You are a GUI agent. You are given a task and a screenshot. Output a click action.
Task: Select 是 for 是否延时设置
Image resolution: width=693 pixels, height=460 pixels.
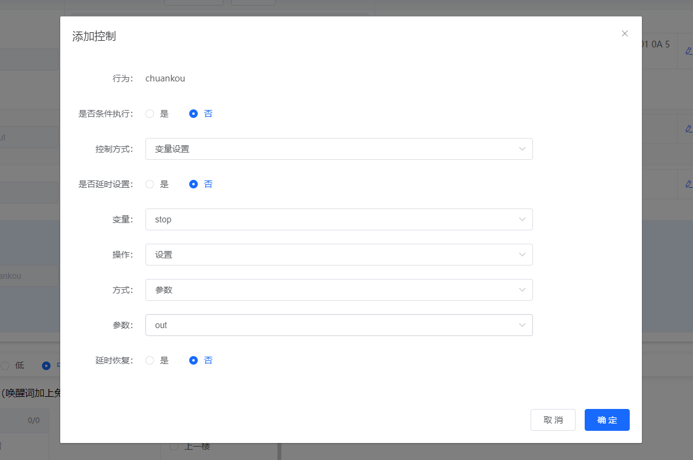coord(149,184)
